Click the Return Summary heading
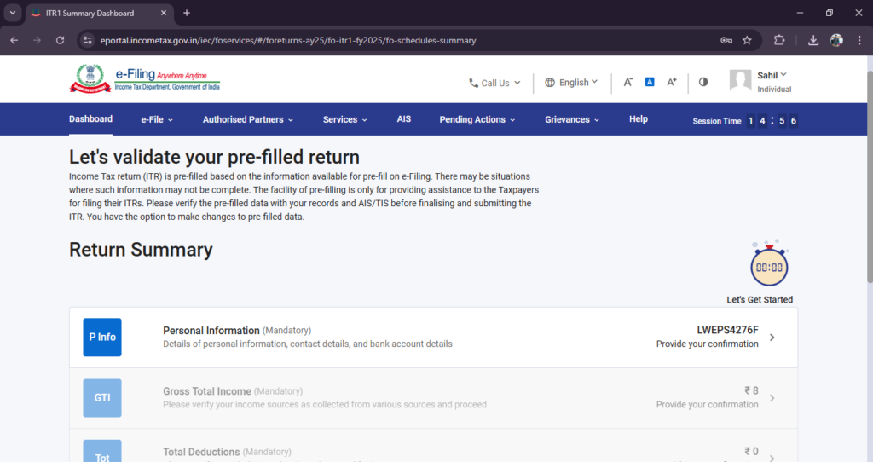This screenshot has height=462, width=873. (x=141, y=250)
